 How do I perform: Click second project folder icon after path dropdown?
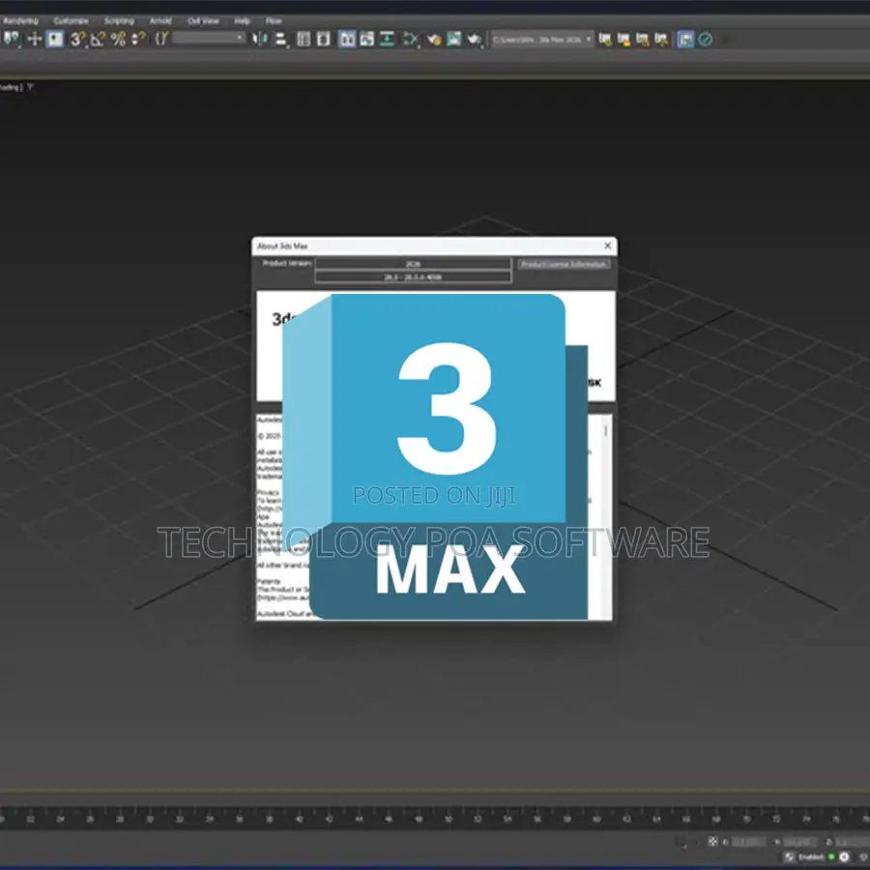(x=624, y=40)
